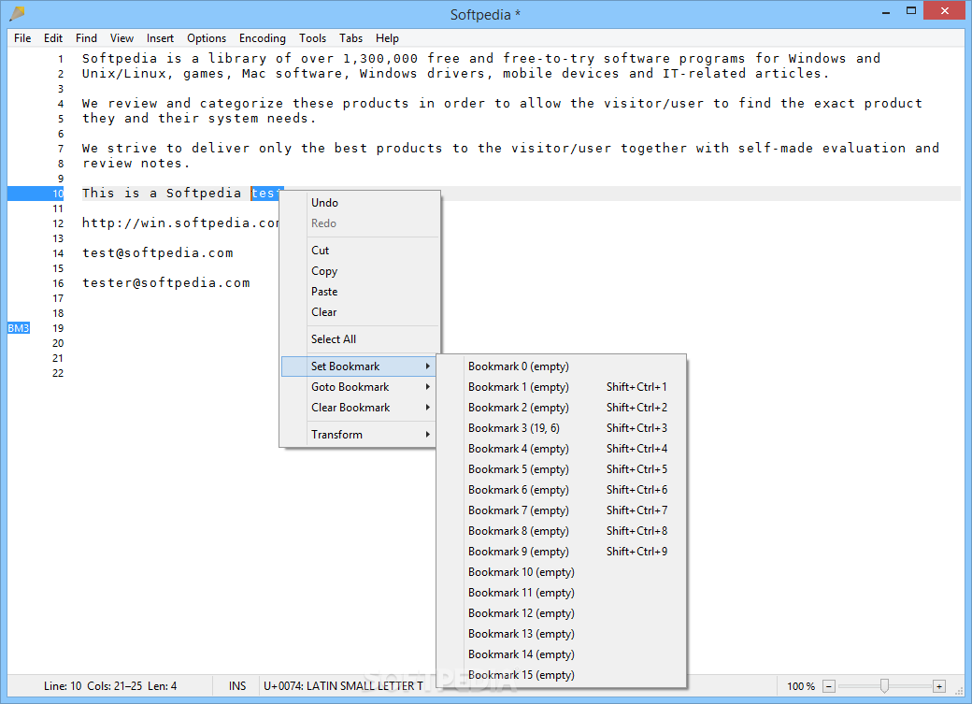Viewport: 972px width, 704px height.
Task: Click the text tester@softpedia.com
Action: pyautogui.click(x=166, y=283)
